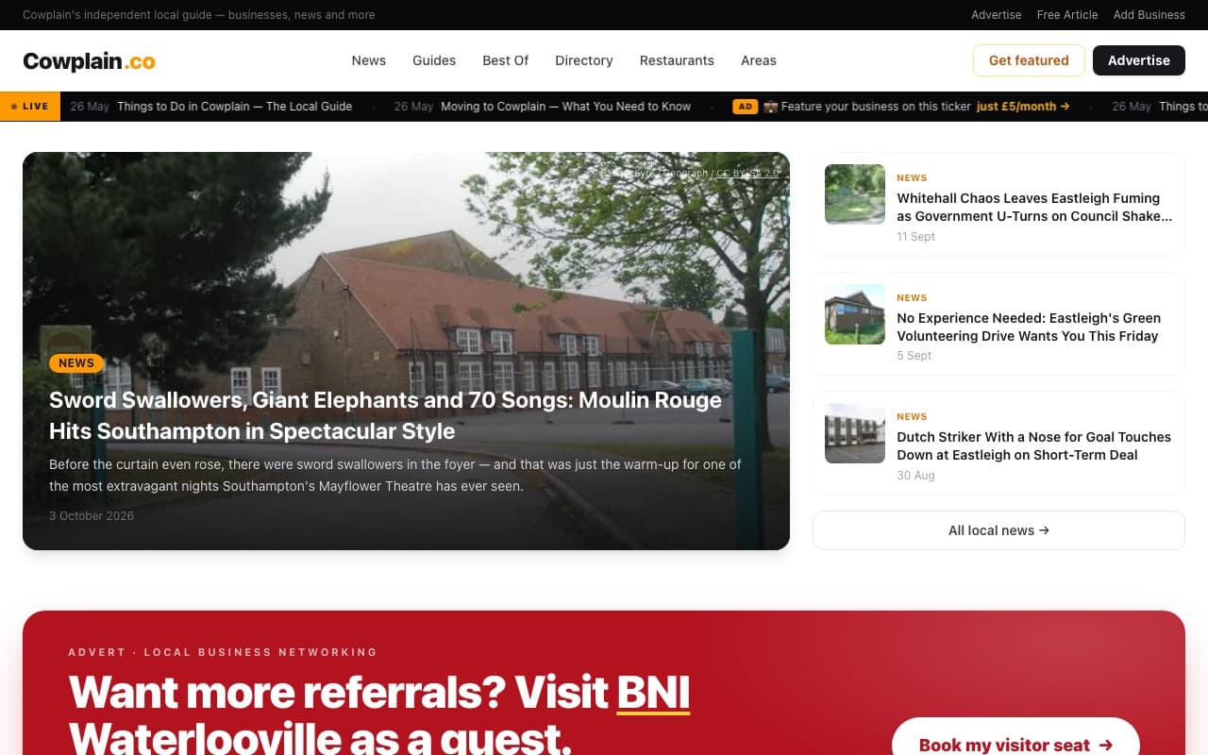Click thumbnail of Dutch Striker story

coord(855,433)
